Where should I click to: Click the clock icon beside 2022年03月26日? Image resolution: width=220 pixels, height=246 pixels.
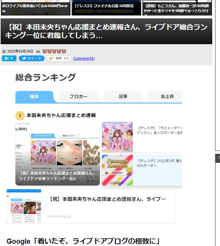pyautogui.click(x=4, y=52)
